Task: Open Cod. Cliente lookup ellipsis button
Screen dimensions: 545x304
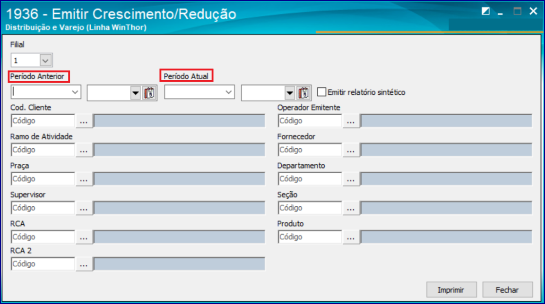Action: coord(84,121)
